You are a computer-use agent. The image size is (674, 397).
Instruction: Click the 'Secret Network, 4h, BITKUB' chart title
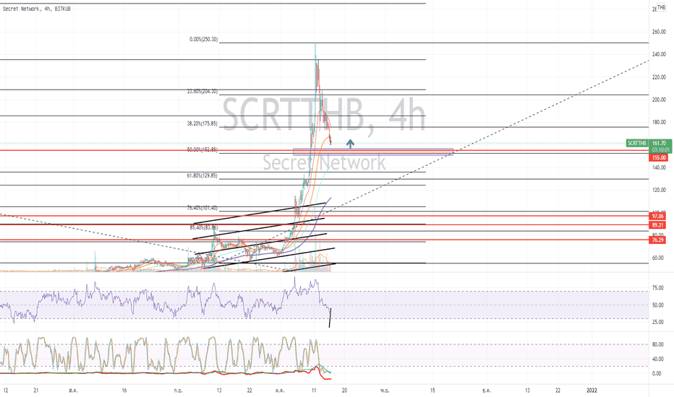[x=37, y=9]
